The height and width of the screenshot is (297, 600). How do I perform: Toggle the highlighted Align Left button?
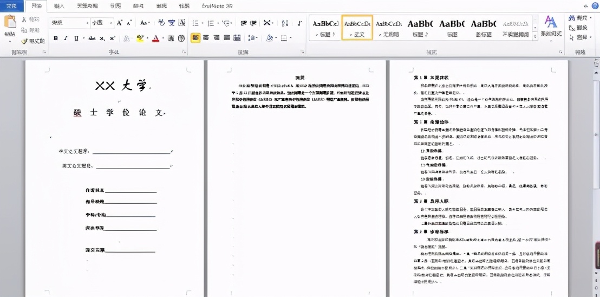pyautogui.click(x=195, y=38)
